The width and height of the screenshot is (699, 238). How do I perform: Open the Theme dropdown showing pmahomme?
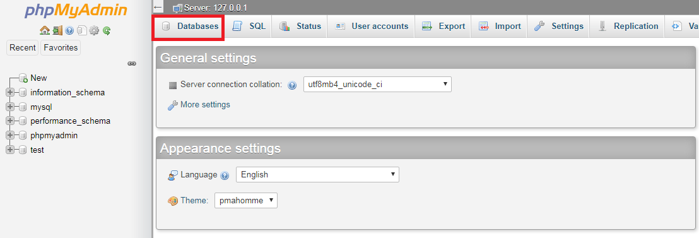(x=246, y=201)
